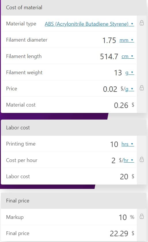Edit the printing time value 10
Image resolution: width=148 pixels, height=242 pixels.
click(x=114, y=144)
